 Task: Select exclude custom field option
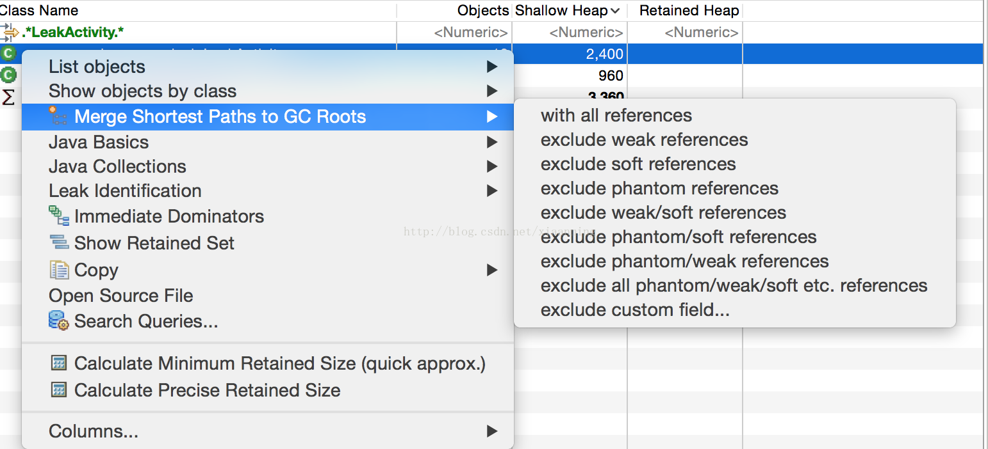coord(635,310)
